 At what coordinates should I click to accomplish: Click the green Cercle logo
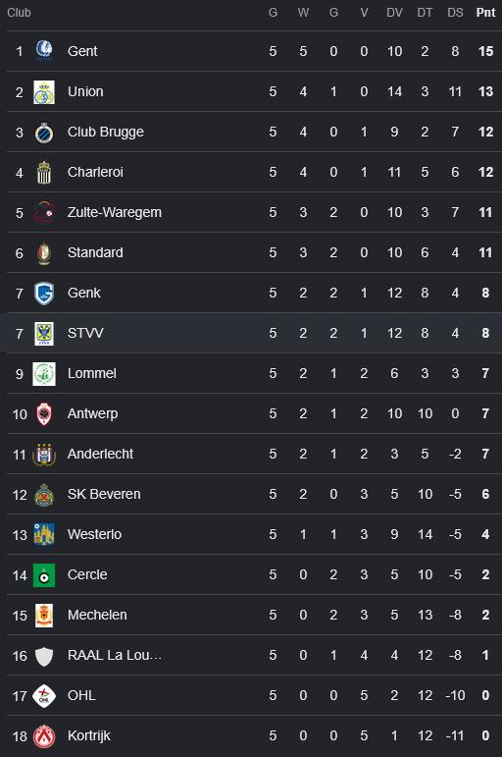coord(44,575)
